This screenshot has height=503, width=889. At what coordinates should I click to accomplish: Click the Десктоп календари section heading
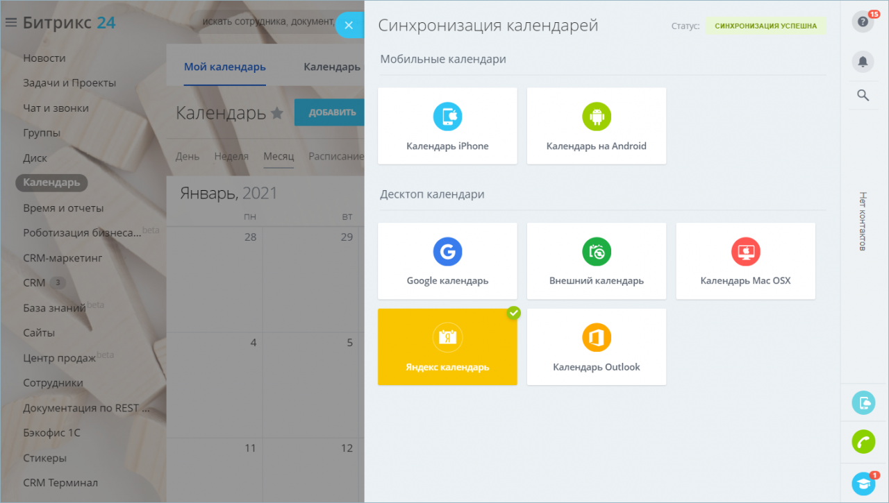(432, 194)
